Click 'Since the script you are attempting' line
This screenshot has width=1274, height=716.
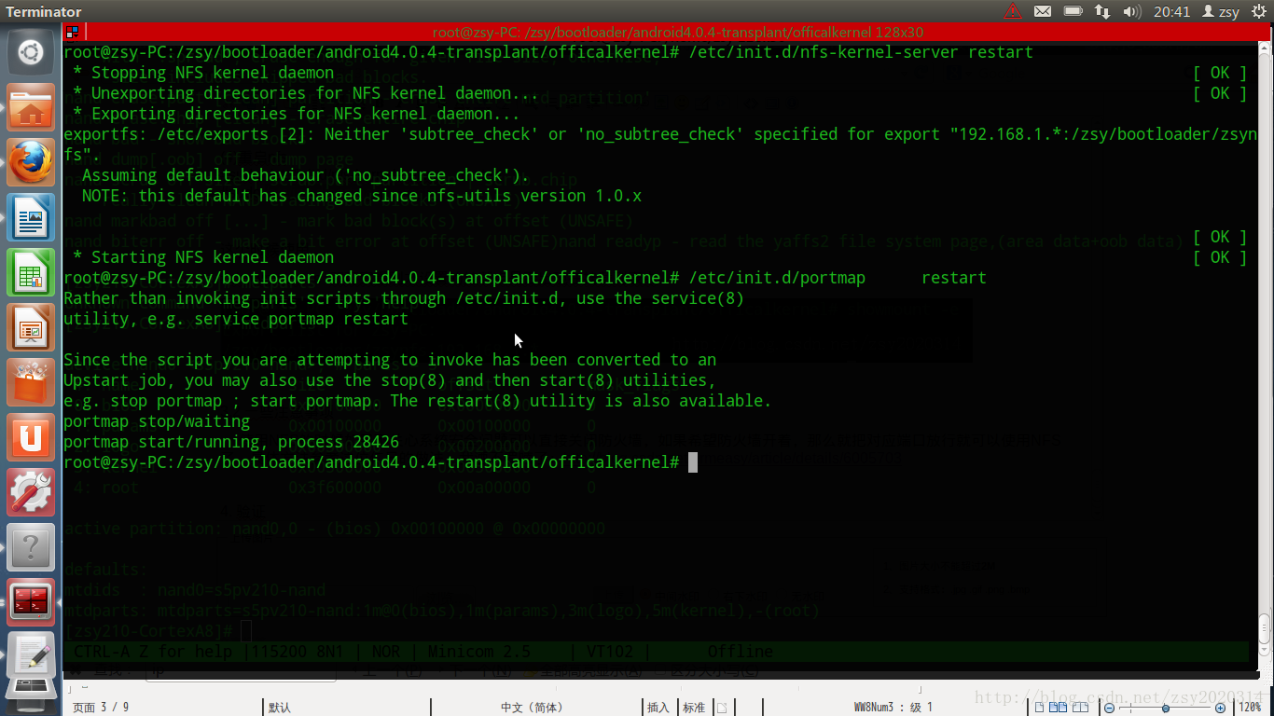point(390,360)
